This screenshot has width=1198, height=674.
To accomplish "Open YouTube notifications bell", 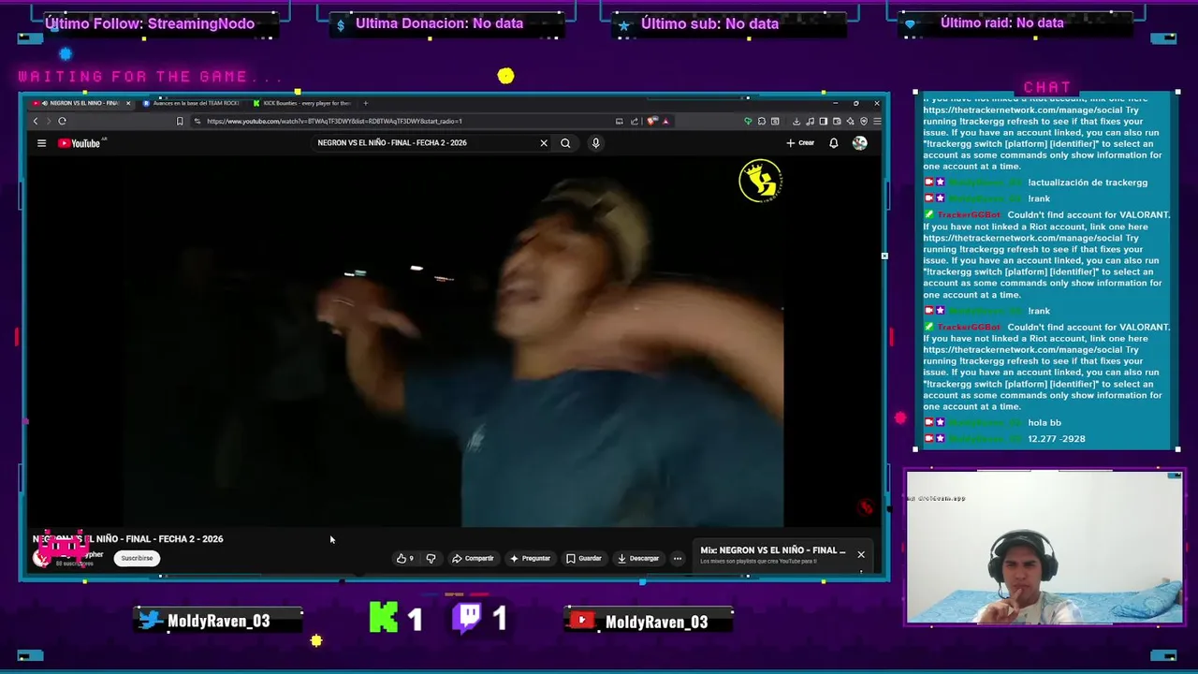I will point(833,143).
